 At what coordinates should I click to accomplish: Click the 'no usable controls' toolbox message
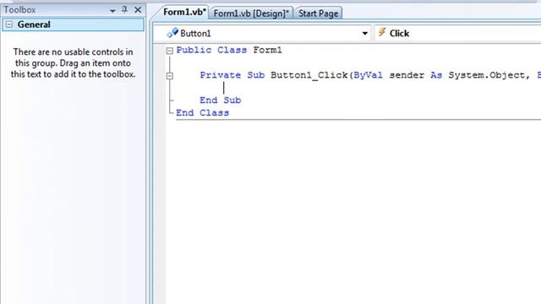[73, 63]
